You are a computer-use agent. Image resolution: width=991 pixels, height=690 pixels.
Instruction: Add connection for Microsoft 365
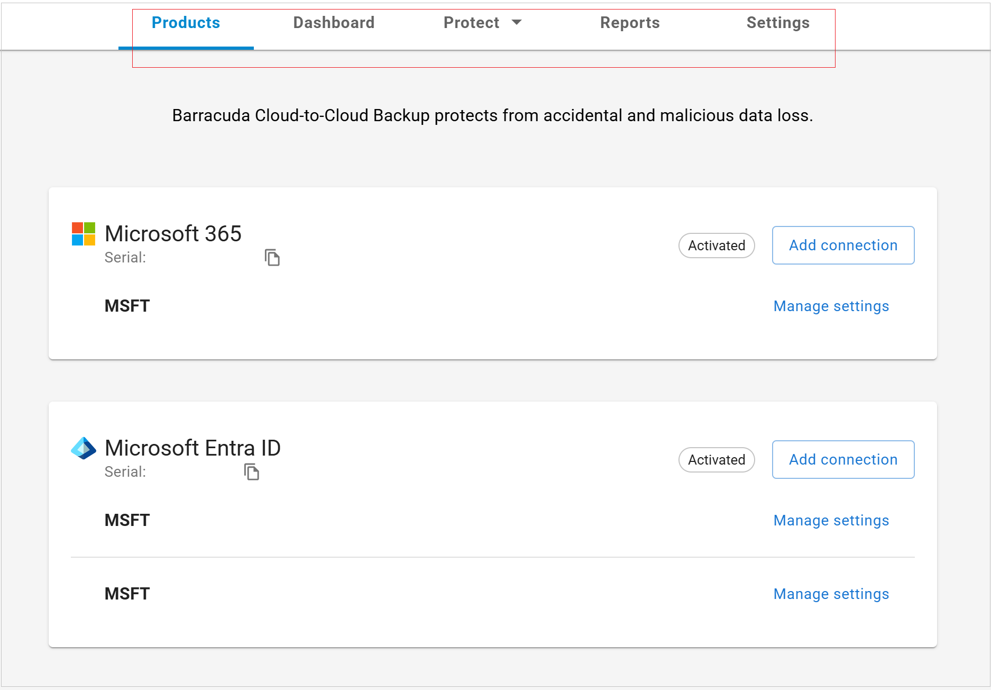click(843, 246)
